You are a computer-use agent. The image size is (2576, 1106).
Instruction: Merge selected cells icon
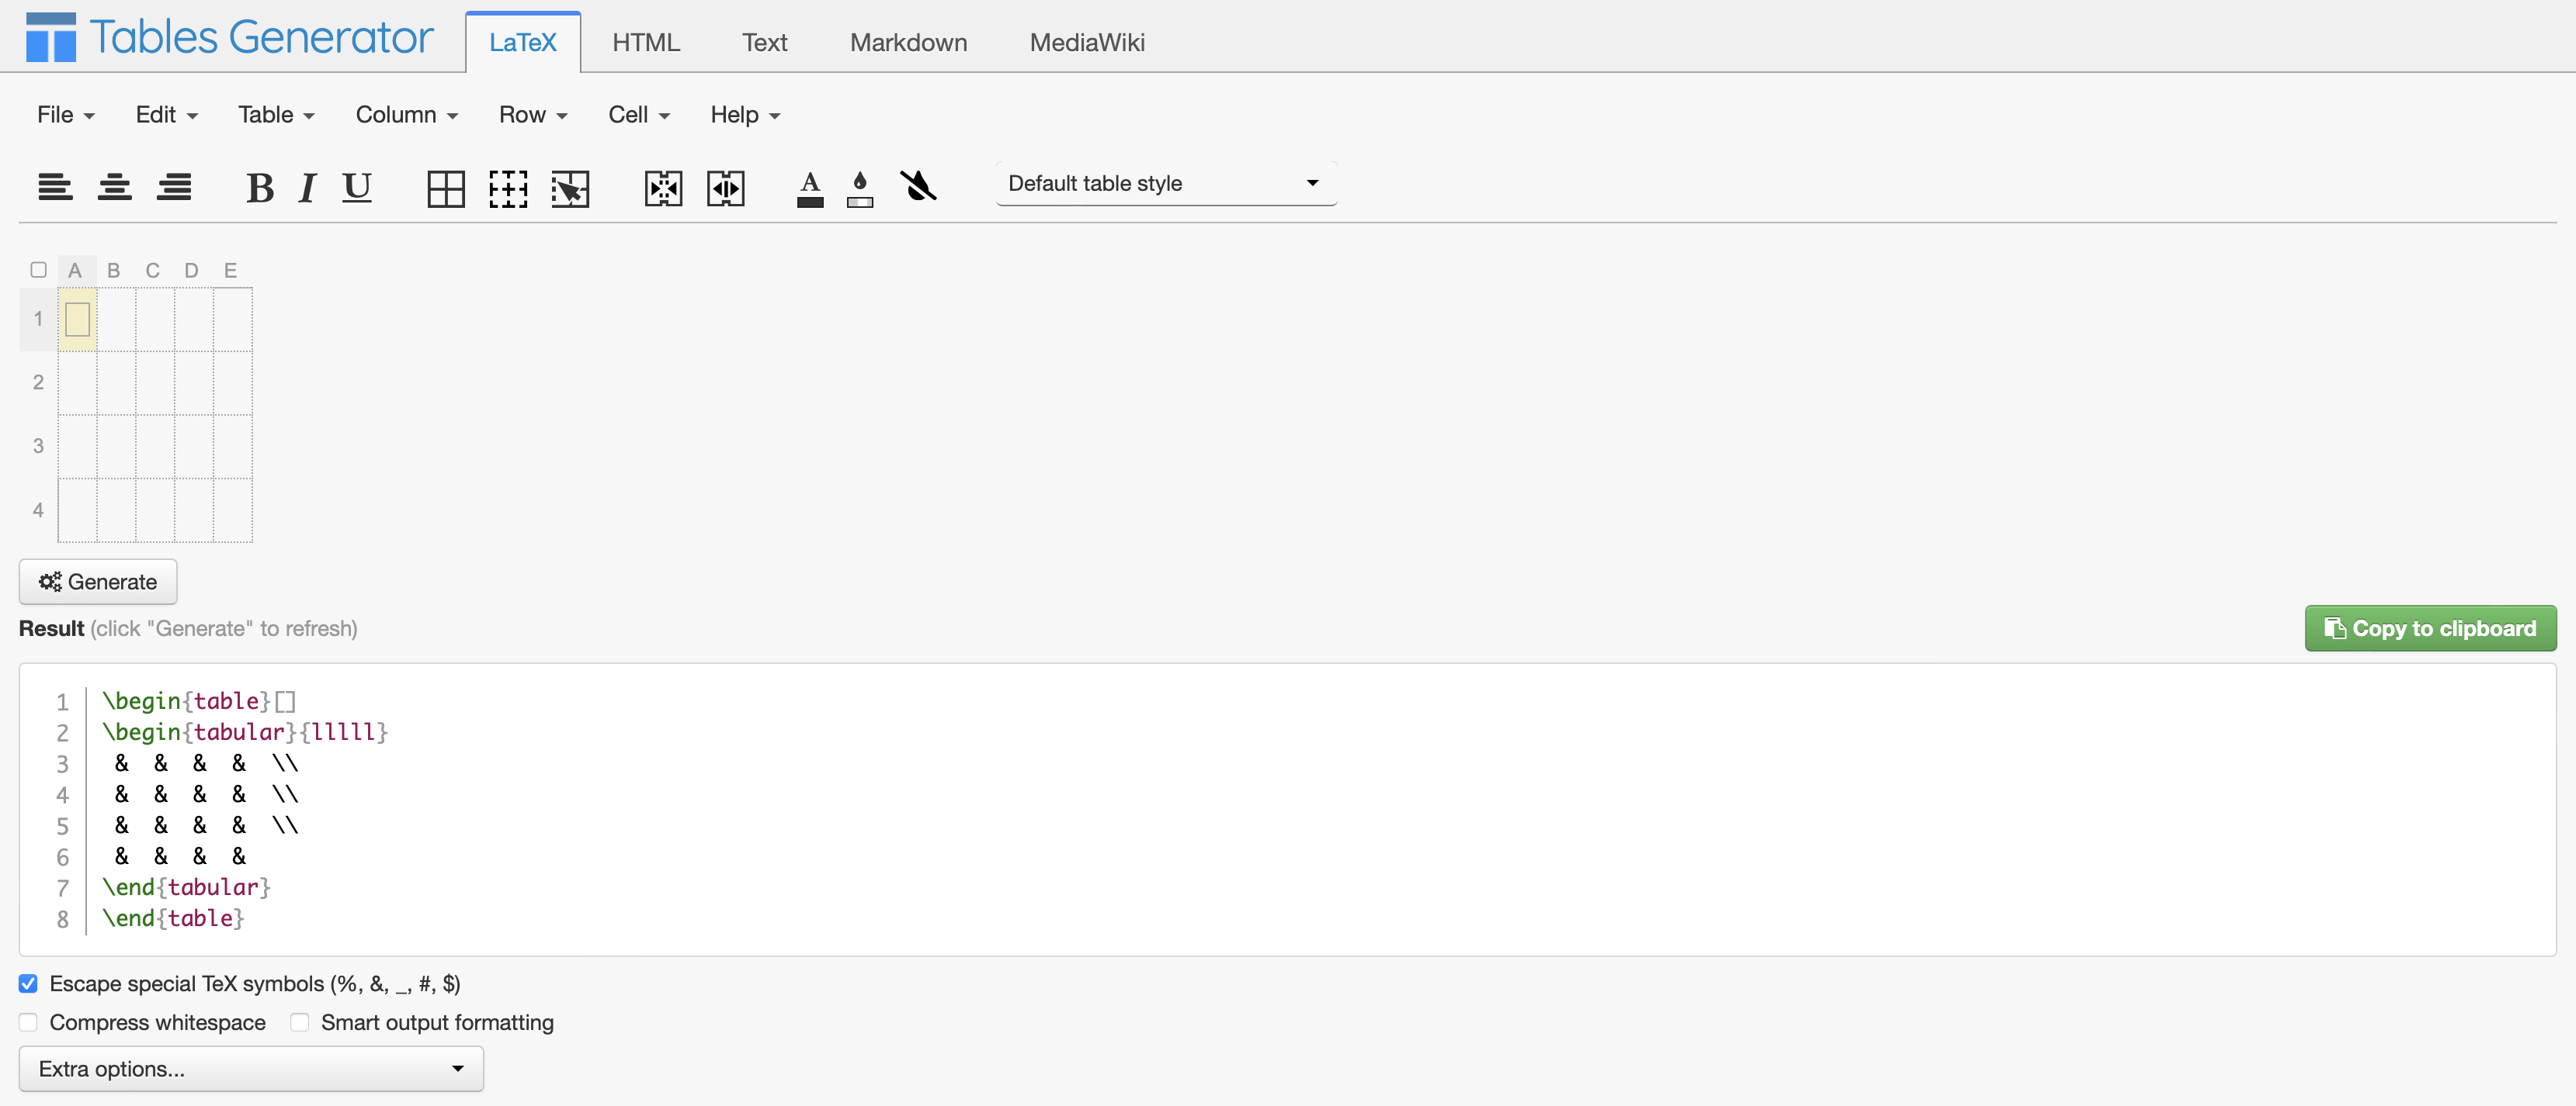tap(664, 188)
